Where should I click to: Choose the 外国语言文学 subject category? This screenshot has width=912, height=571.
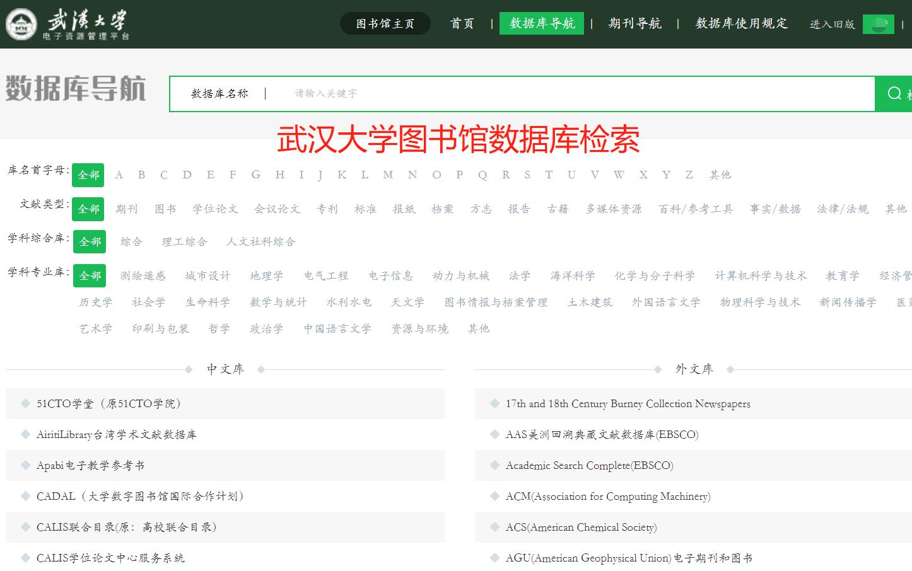click(666, 302)
